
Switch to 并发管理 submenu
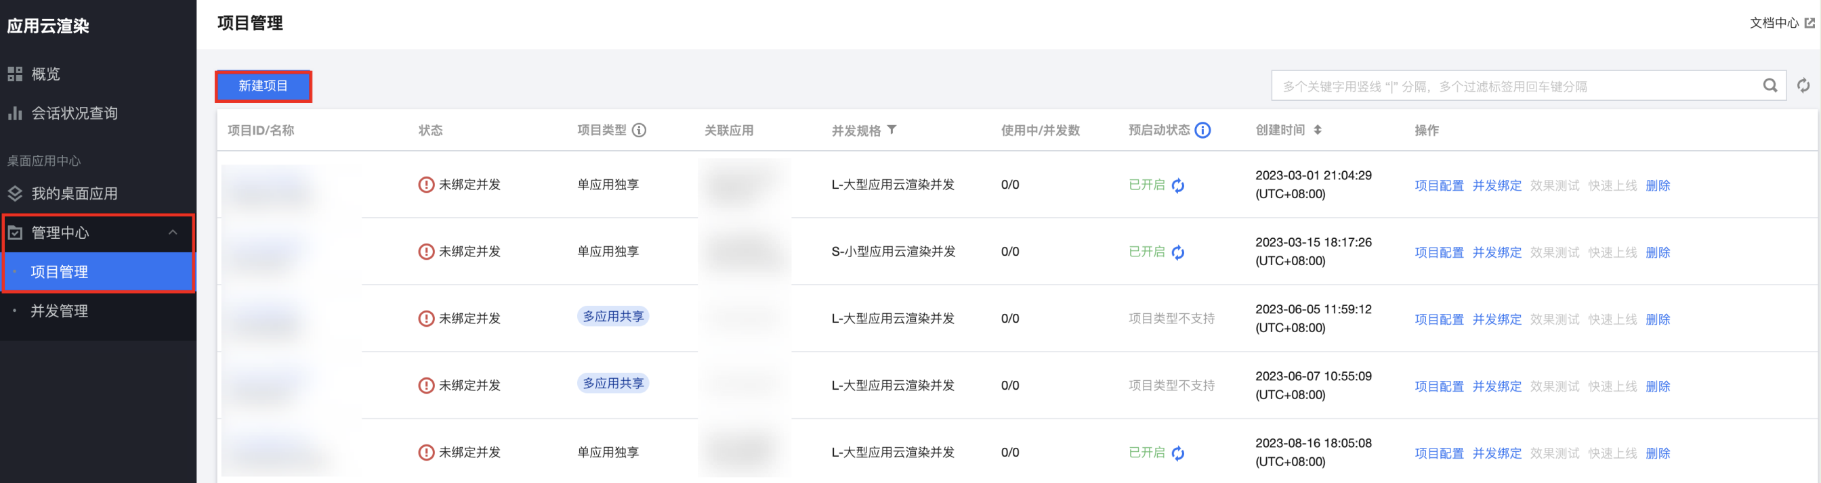[60, 310]
